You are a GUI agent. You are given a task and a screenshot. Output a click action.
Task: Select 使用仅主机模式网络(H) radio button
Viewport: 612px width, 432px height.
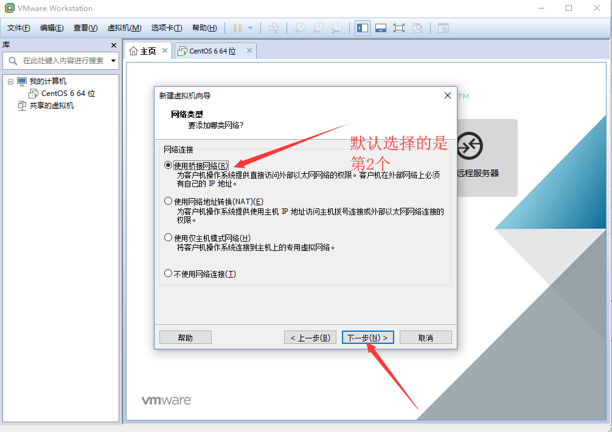click(169, 238)
